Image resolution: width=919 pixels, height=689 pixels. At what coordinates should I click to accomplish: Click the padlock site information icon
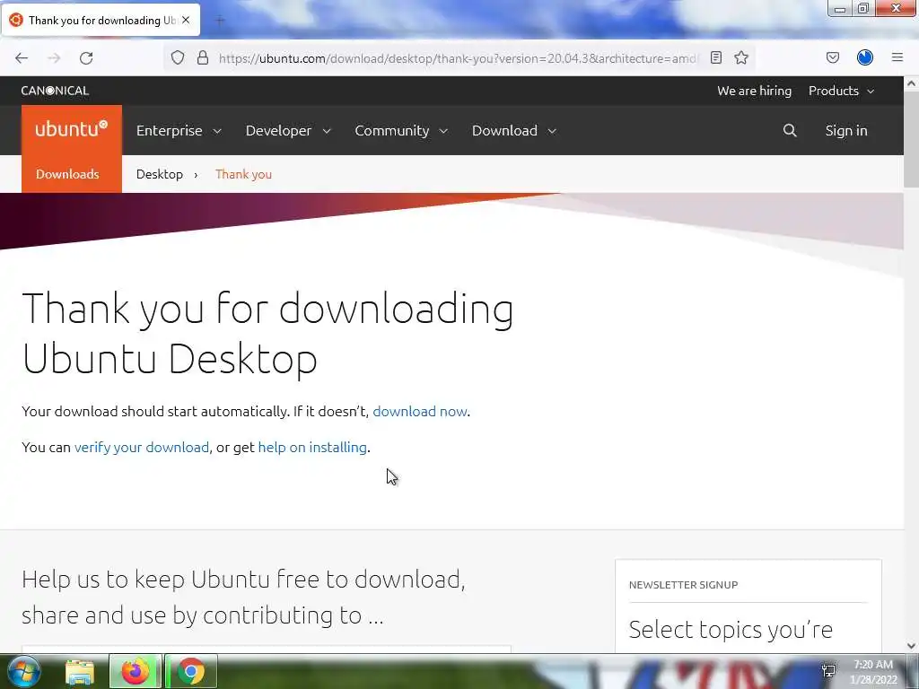tap(203, 57)
